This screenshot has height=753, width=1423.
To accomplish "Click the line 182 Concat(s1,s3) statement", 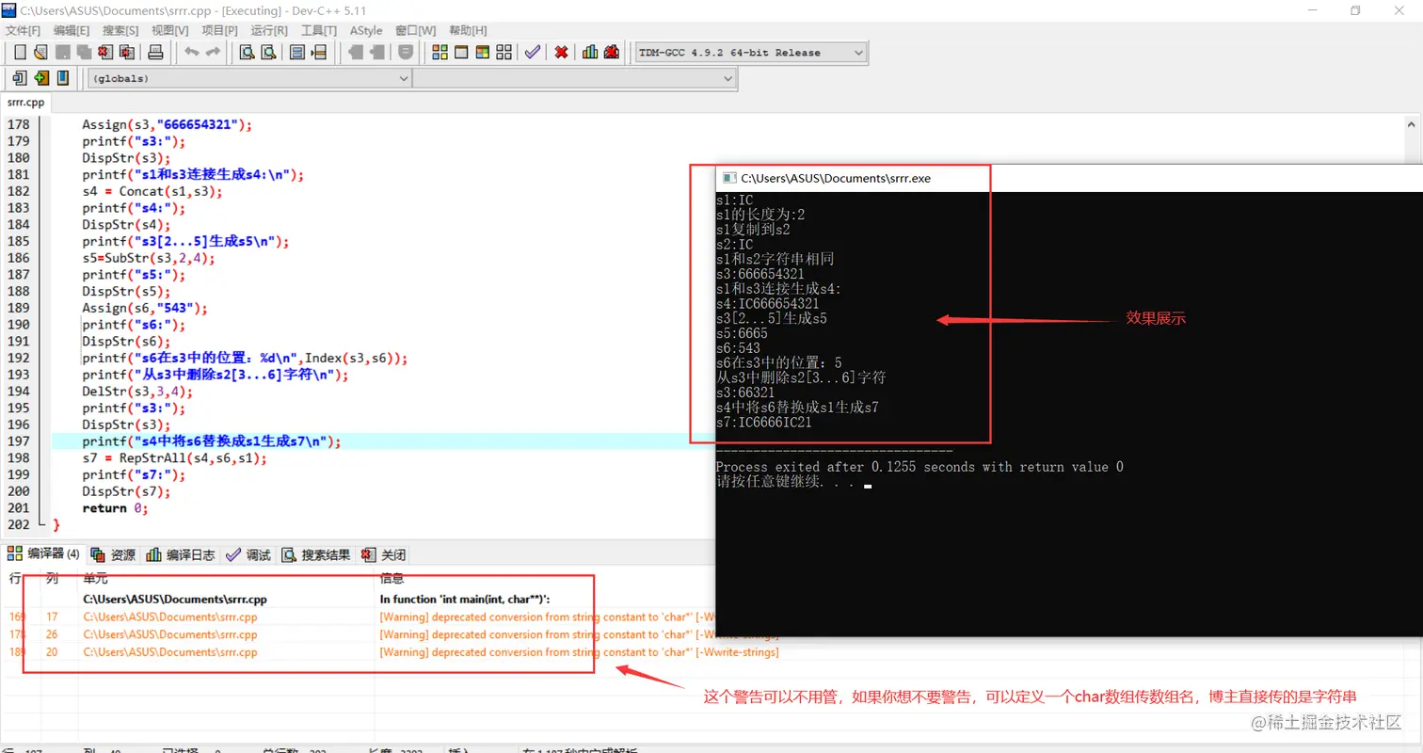I will tap(152, 191).
